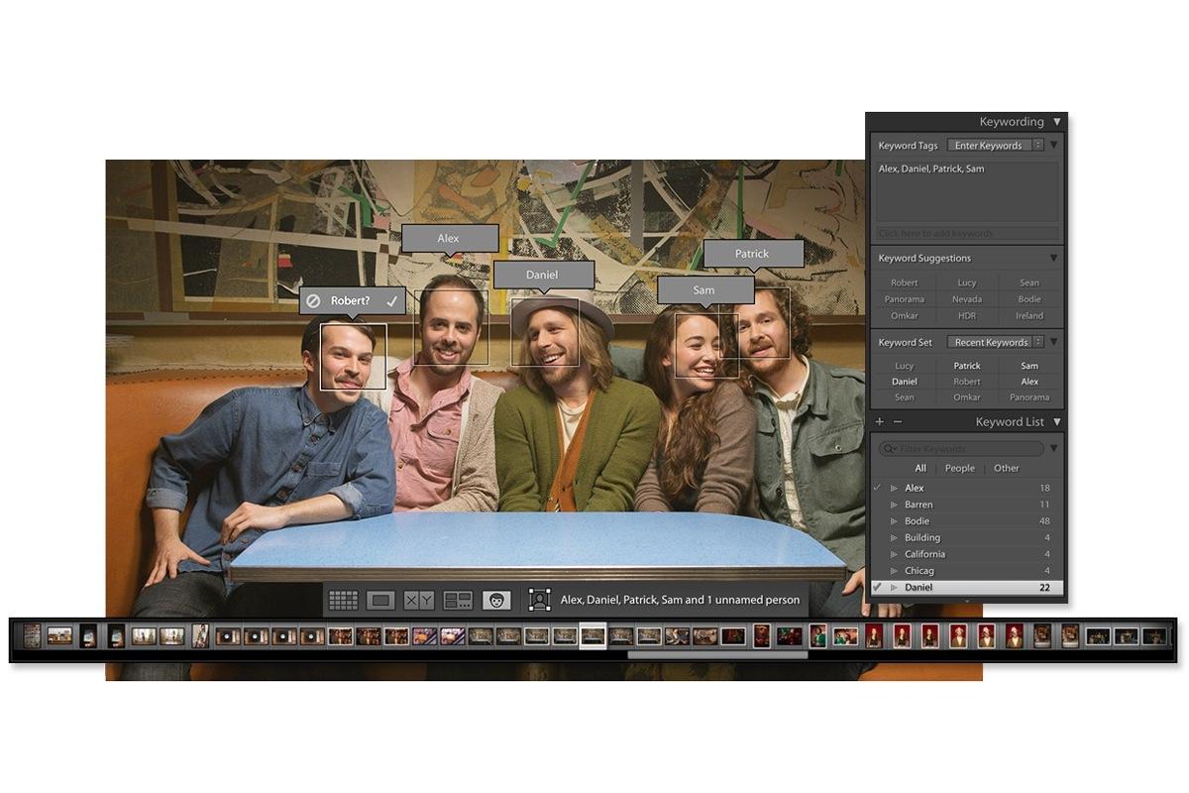This screenshot has width=1189, height=793.
Task: Remove keyword with the minus icon
Action: [898, 421]
